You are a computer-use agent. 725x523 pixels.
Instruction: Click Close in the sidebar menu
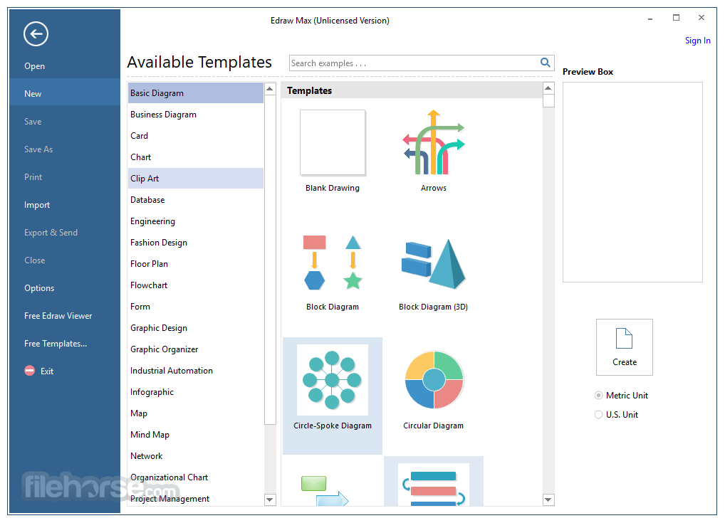pyautogui.click(x=35, y=260)
